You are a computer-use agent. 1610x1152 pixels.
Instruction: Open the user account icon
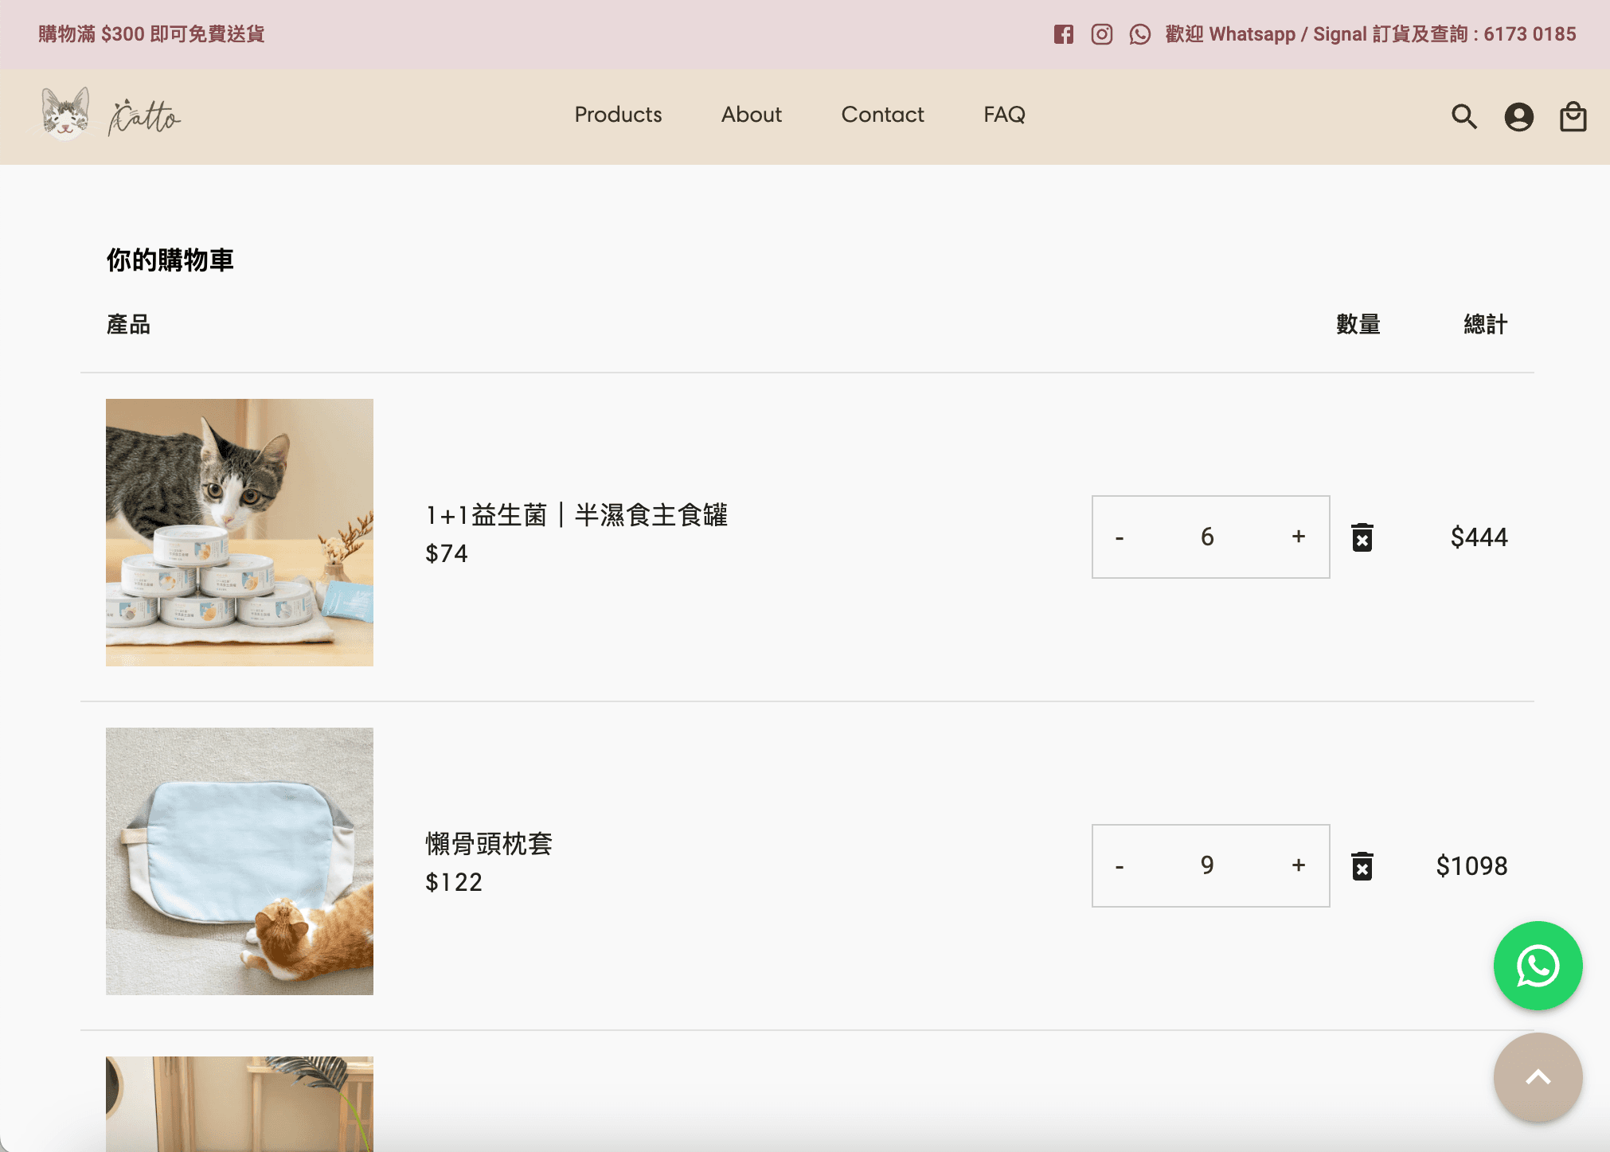click(1518, 116)
